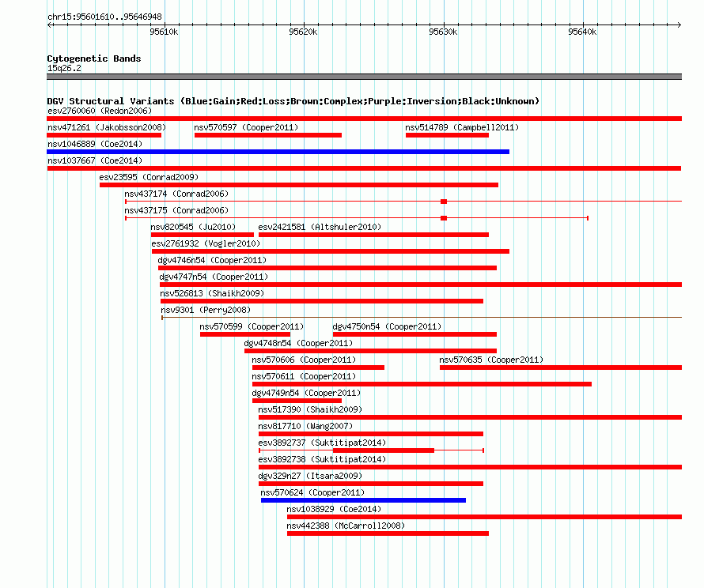This screenshot has width=704, height=588.
Task: Click the 95620k ruler label
Action: (303, 32)
